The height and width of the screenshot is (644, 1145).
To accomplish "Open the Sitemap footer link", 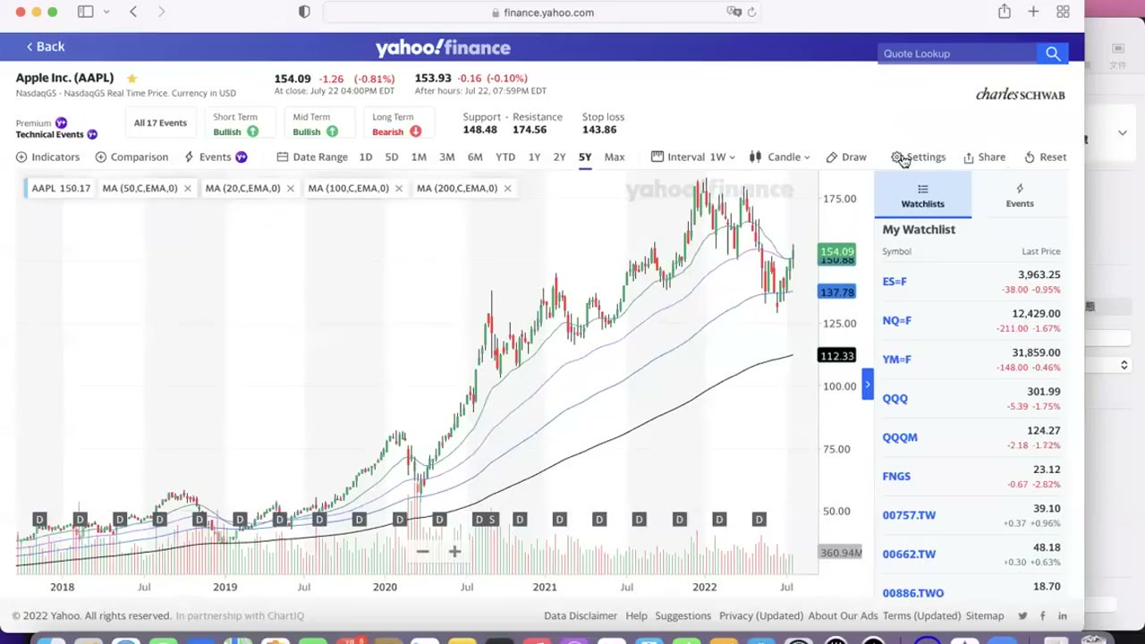I will [x=984, y=615].
